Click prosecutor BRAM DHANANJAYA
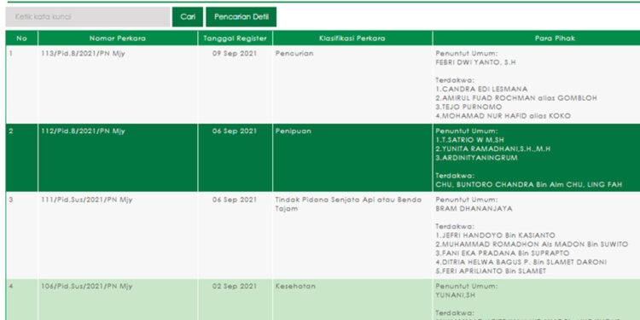 point(474,209)
